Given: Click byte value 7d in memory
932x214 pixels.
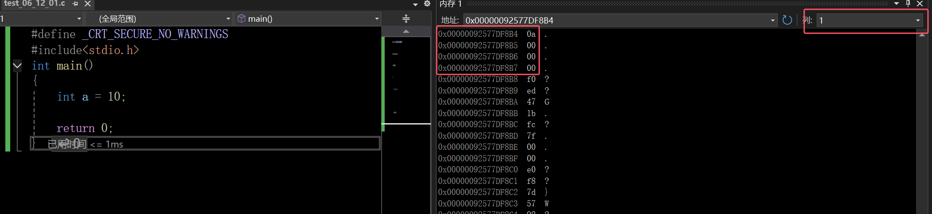Looking at the screenshot, I should tap(531, 192).
